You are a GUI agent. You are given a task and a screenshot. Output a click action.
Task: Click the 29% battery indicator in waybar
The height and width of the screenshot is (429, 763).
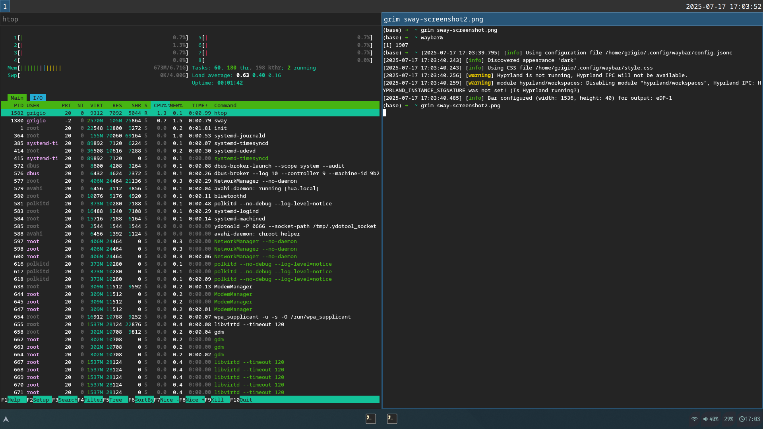[x=728, y=419]
